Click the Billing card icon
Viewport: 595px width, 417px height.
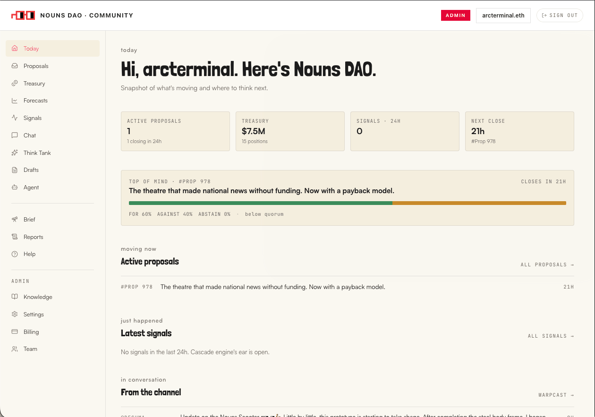(x=15, y=332)
